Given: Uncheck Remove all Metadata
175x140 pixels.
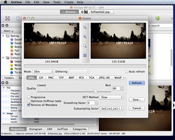Looking at the screenshot, I should pos(28,105).
